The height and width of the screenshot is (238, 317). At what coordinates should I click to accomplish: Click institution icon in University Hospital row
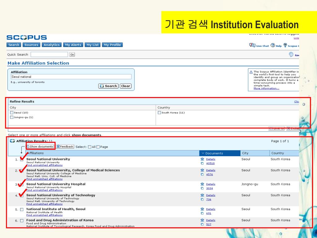pyautogui.click(x=202, y=184)
